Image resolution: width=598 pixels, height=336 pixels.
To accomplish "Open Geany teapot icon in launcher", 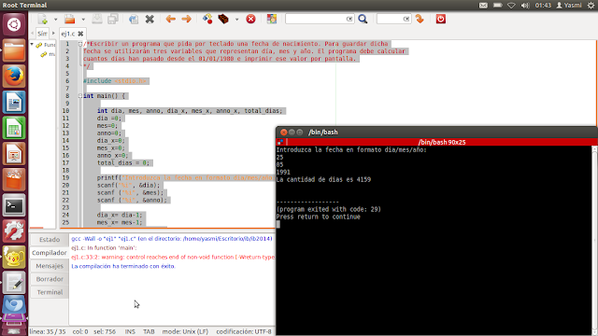I will [x=14, y=258].
